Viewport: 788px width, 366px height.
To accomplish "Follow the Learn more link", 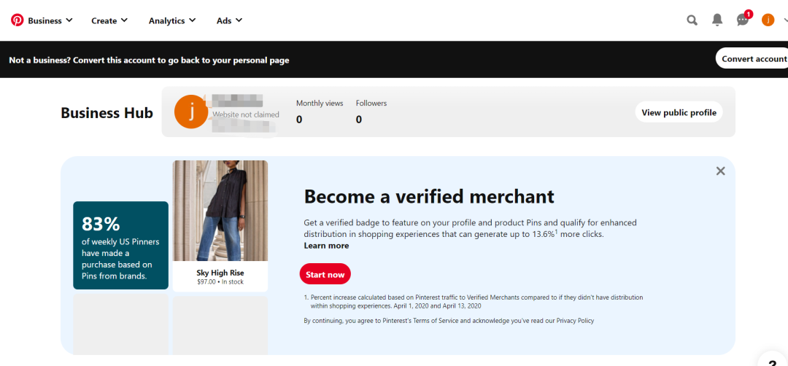I will (x=326, y=246).
